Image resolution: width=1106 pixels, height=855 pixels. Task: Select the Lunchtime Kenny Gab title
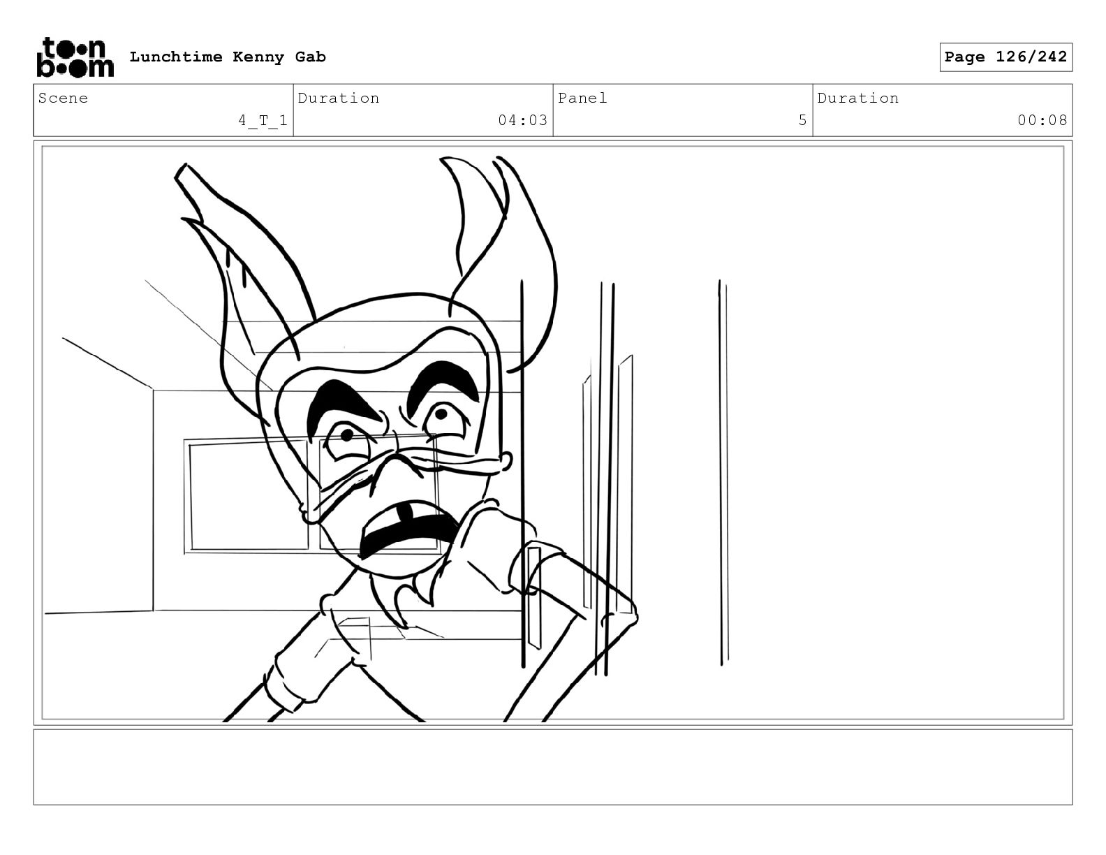(228, 57)
